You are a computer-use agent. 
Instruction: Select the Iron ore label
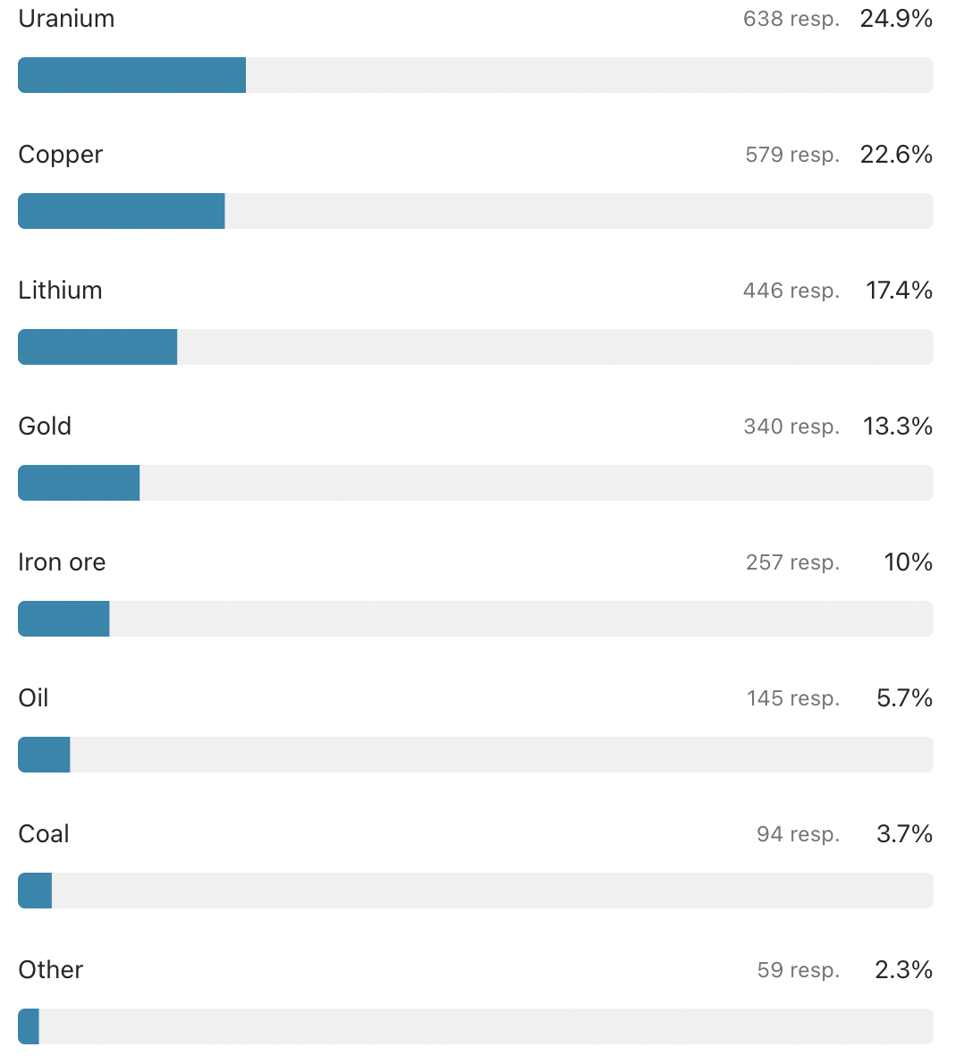click(x=62, y=562)
